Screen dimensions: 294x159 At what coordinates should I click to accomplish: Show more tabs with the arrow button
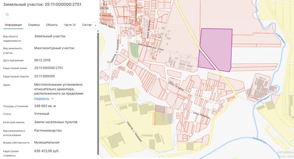(96, 25)
